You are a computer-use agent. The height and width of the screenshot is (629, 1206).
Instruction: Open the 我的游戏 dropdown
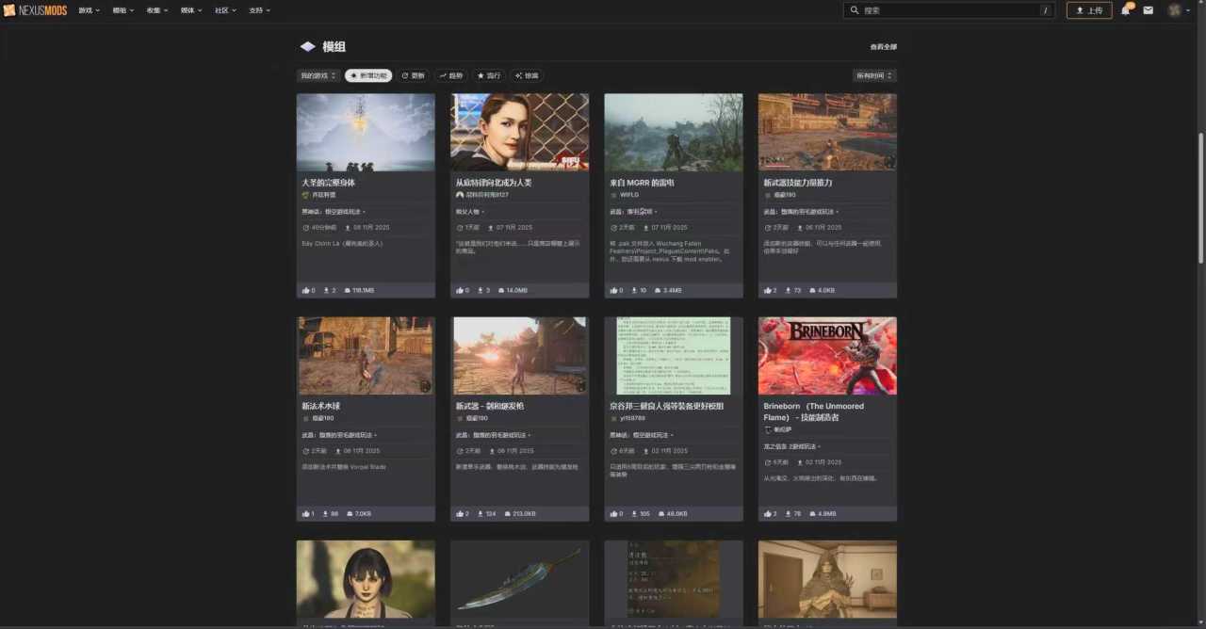(x=318, y=75)
